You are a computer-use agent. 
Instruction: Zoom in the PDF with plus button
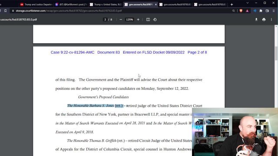point(138,19)
